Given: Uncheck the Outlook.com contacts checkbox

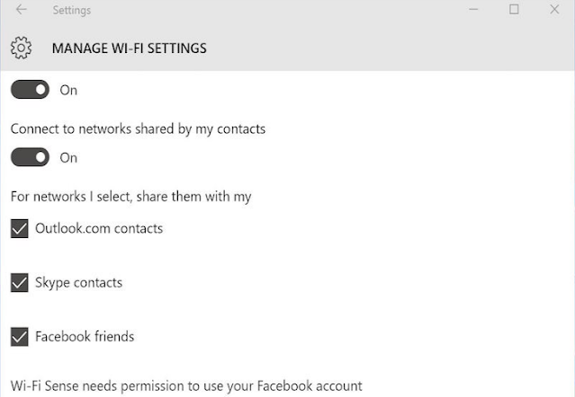Looking at the screenshot, I should point(19,229).
